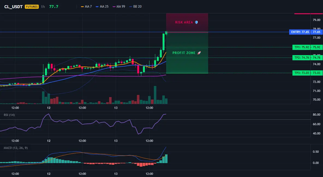Click the yellow FUTURES badge
Screen dimensions: 323x177
tap(32, 7)
